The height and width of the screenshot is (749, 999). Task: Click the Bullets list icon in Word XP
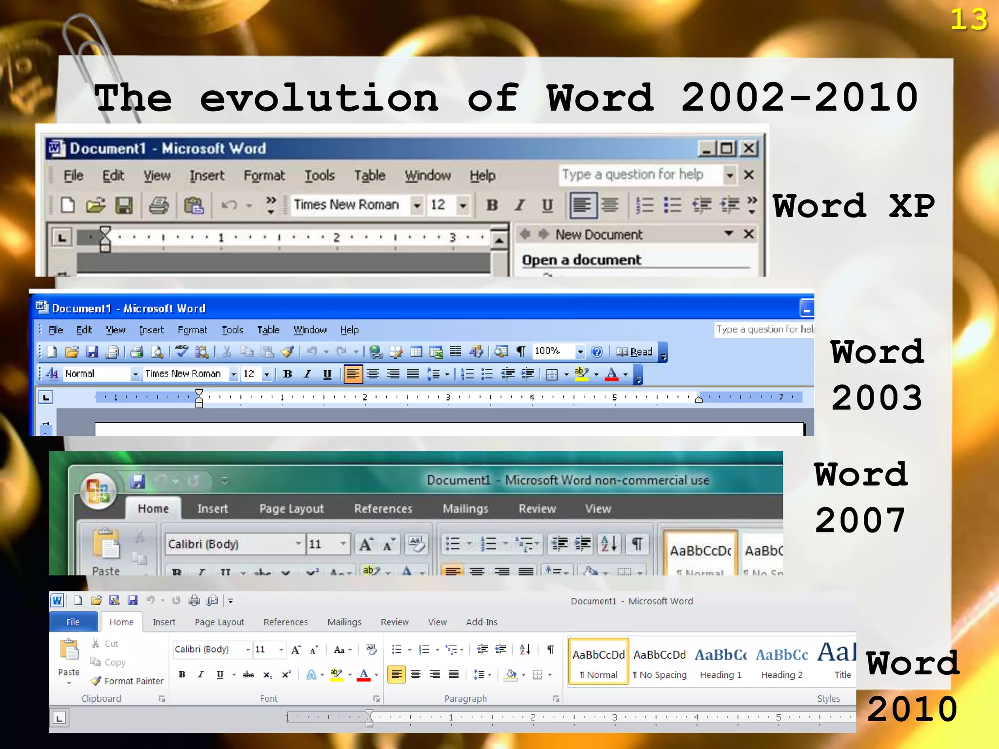coord(673,205)
